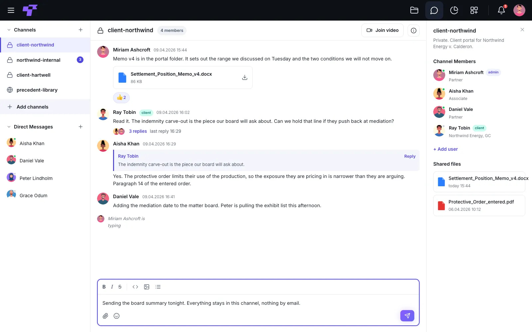The image size is (532, 332).
Task: Open notifications bell
Action: (501, 10)
